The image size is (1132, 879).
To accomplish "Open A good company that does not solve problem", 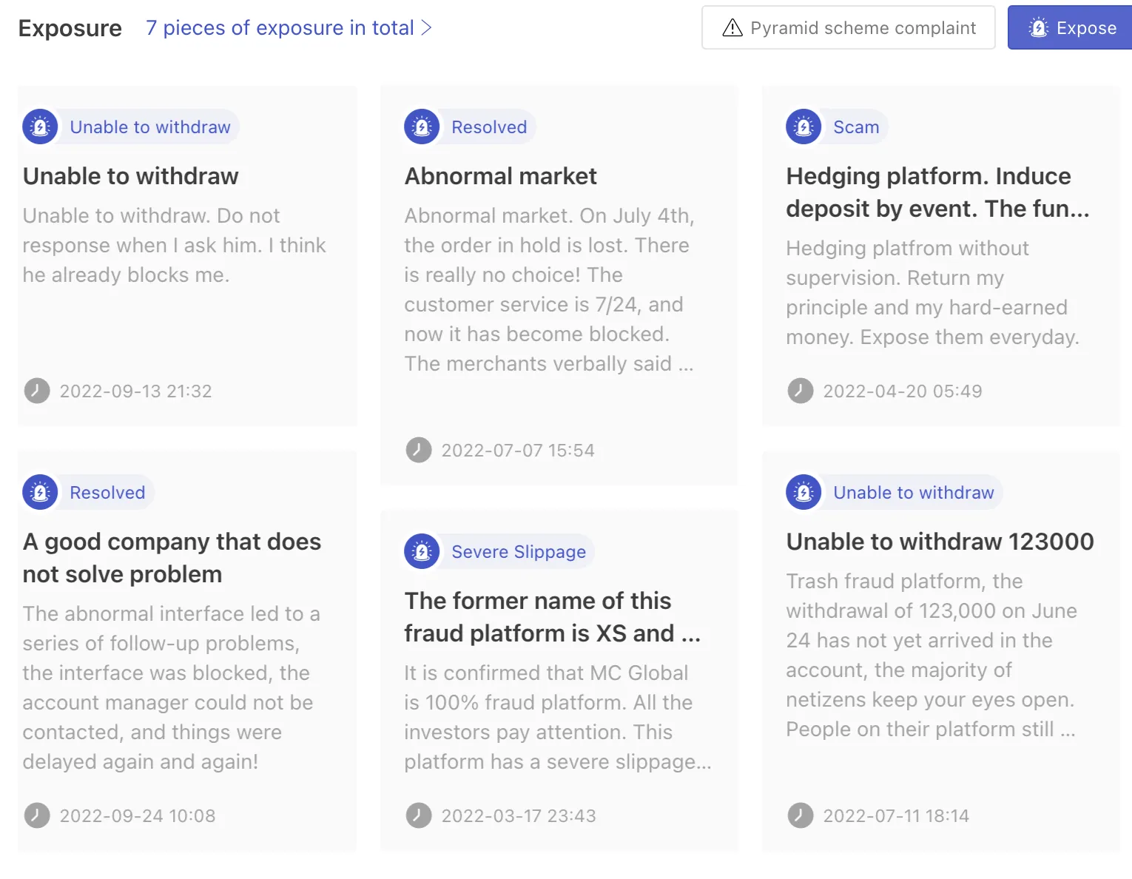I will coord(172,558).
